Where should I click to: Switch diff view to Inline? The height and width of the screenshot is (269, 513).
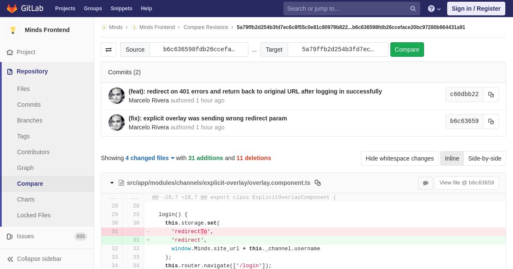(452, 158)
